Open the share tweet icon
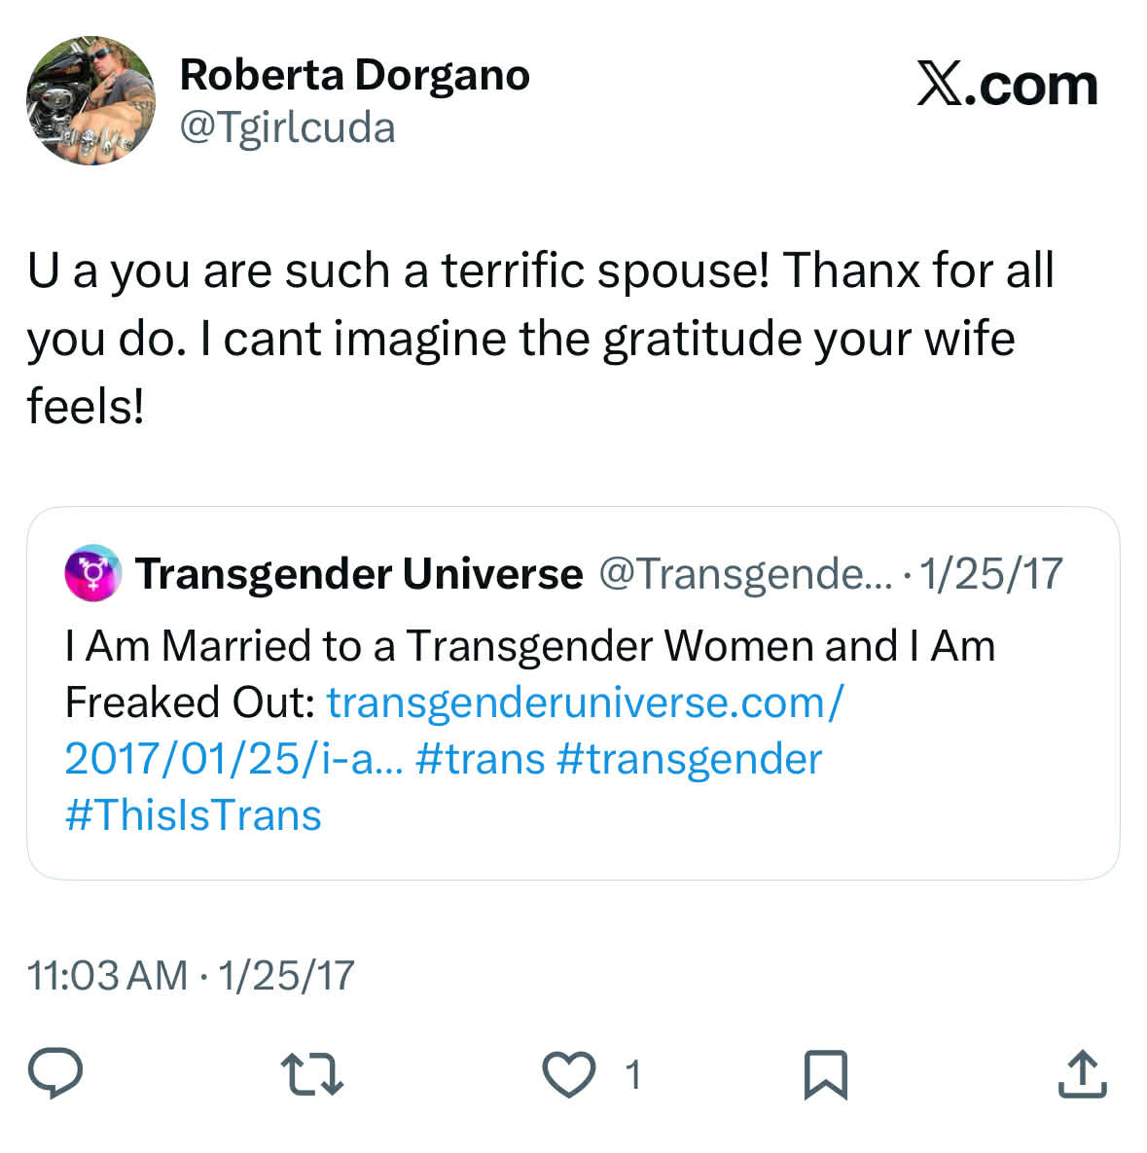The image size is (1147, 1153). [1082, 1074]
